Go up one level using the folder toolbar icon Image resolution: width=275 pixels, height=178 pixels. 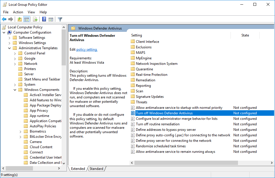point(20,19)
